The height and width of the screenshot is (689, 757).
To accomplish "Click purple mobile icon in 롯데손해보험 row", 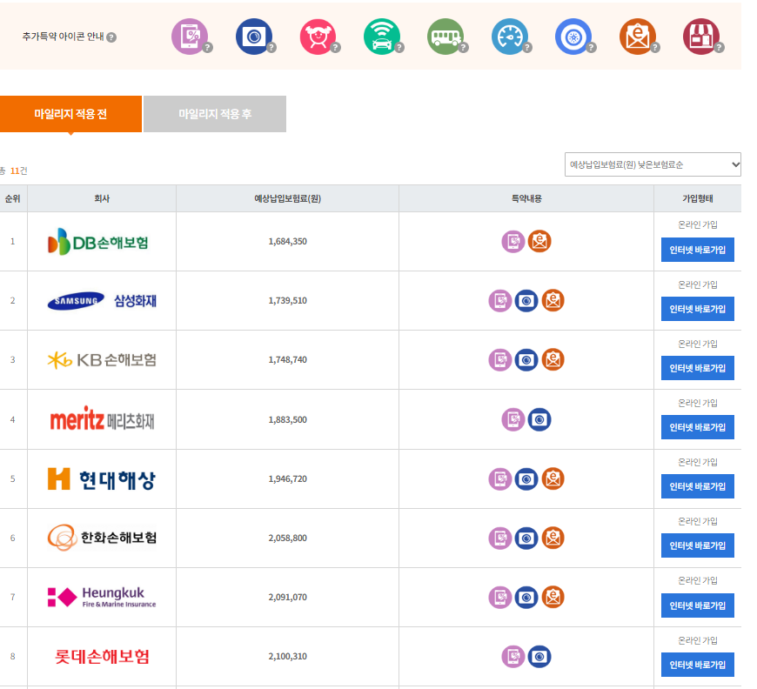I will pos(513,657).
